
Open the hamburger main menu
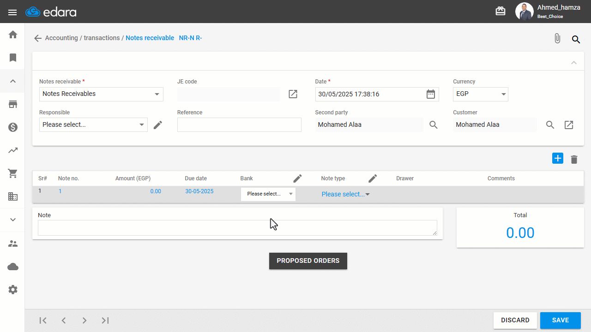point(12,12)
